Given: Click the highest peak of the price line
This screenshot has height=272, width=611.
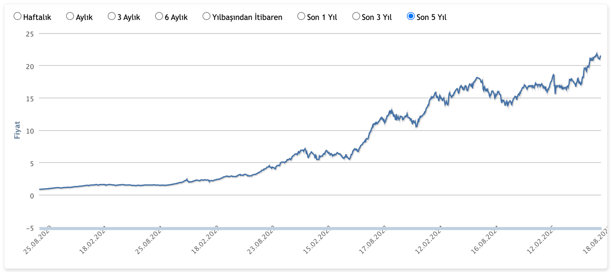Looking at the screenshot, I should point(597,54).
